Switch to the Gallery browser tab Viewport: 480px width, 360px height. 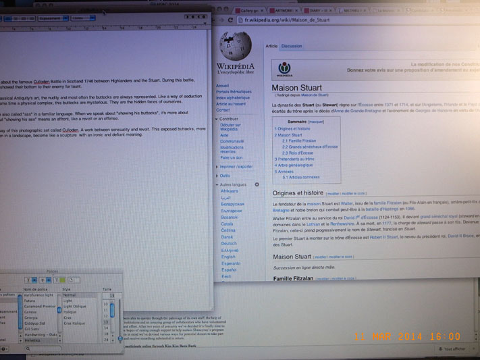[249, 10]
